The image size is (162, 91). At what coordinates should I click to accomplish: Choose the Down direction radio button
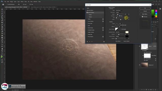pos(119,16)
